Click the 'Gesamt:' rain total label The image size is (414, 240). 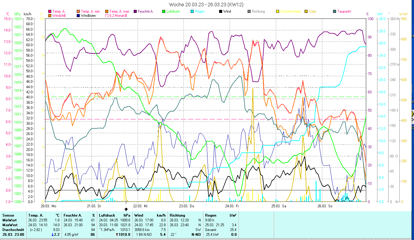211,230
